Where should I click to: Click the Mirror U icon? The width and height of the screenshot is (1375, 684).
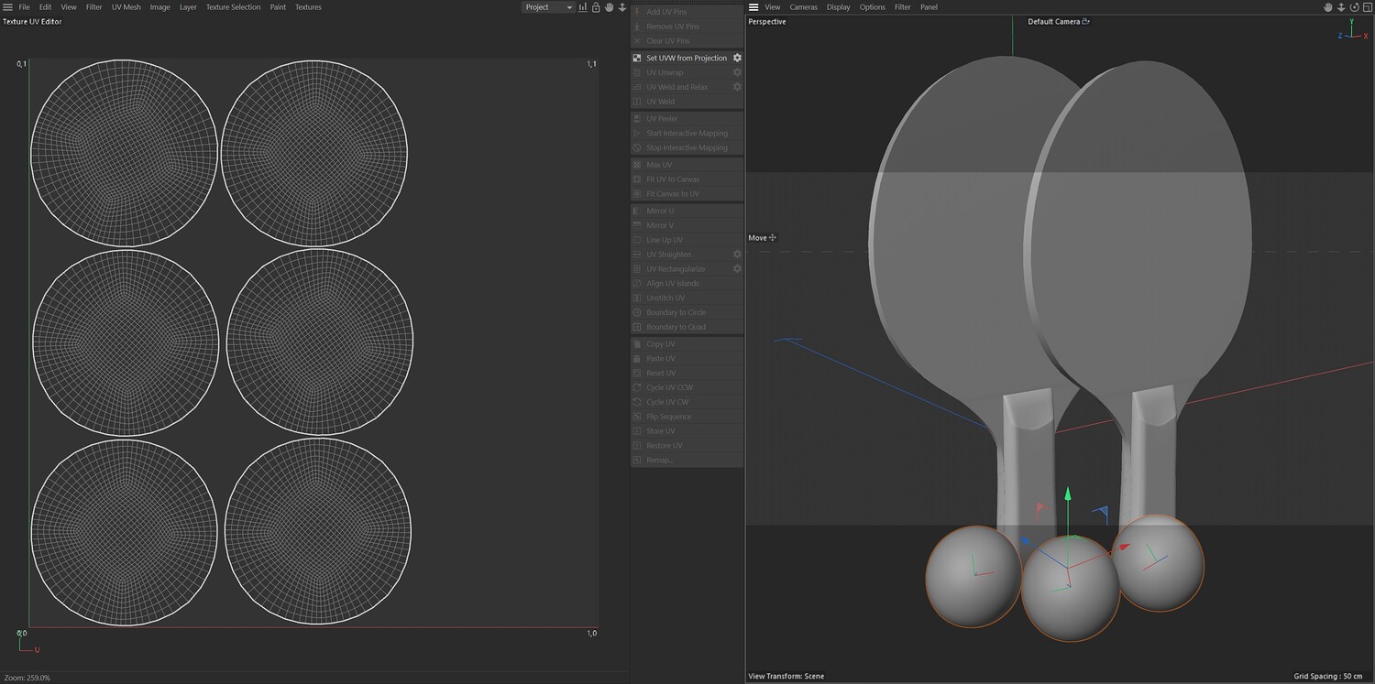point(637,212)
